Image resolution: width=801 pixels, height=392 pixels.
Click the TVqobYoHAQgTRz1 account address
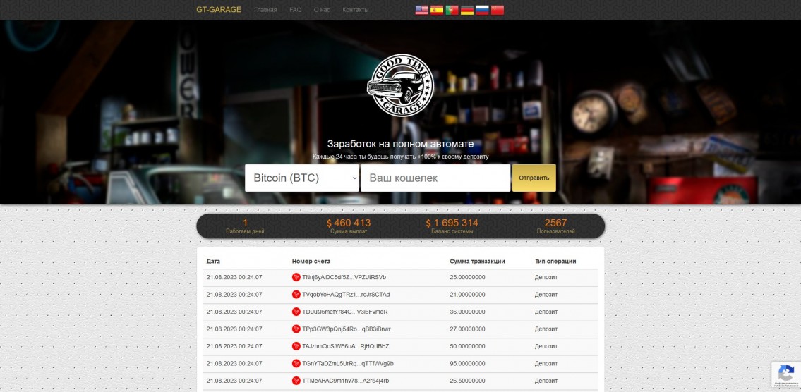click(x=346, y=295)
